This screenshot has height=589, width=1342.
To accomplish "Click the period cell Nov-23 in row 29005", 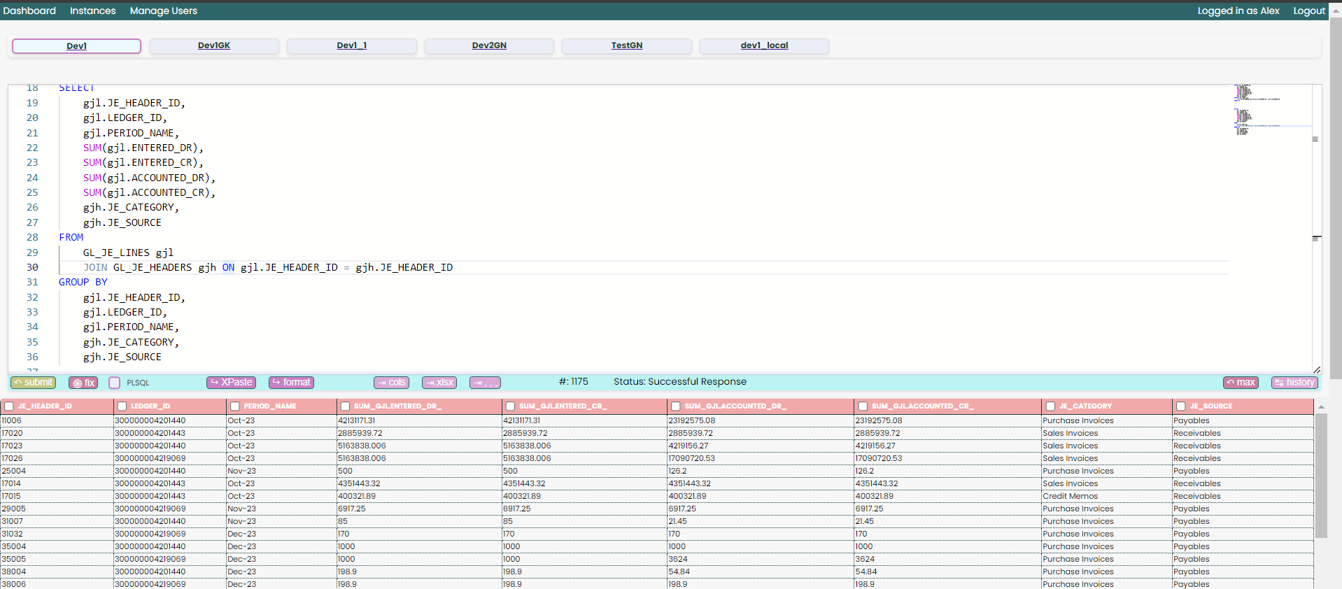I will pyautogui.click(x=281, y=509).
